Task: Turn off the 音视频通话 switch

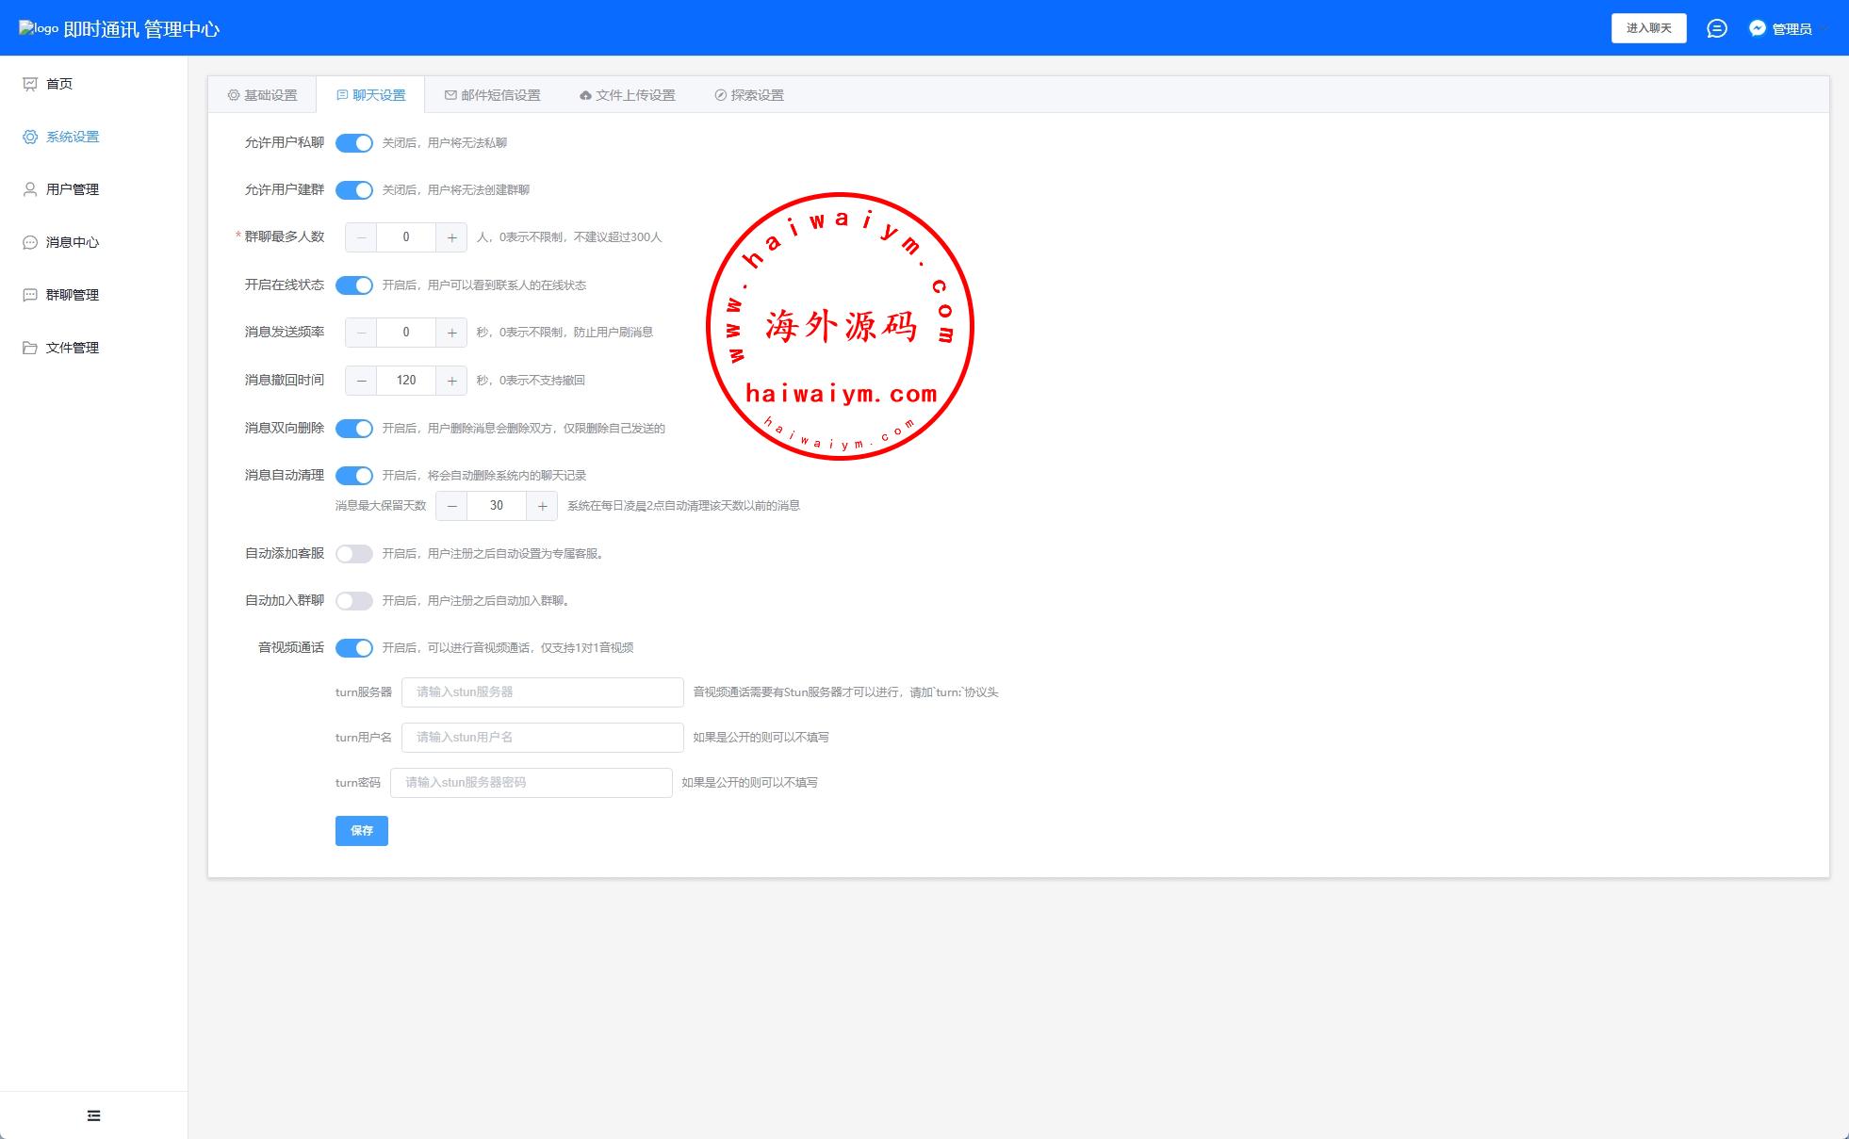Action: pos(354,648)
